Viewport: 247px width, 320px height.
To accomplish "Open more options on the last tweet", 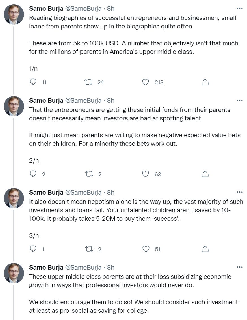I will (x=239, y=267).
